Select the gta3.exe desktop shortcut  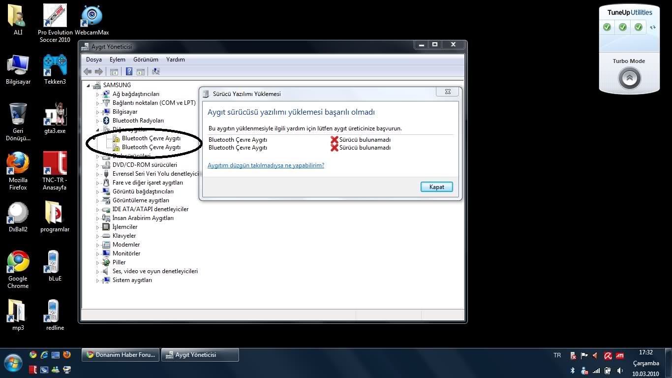pos(55,119)
